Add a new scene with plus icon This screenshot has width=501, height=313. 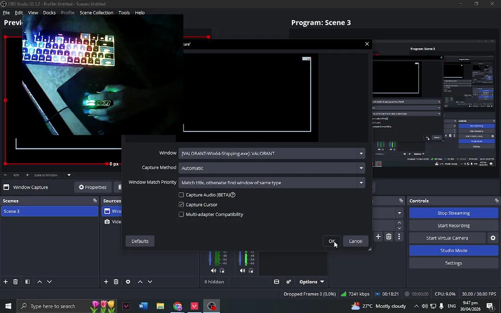coord(5,282)
